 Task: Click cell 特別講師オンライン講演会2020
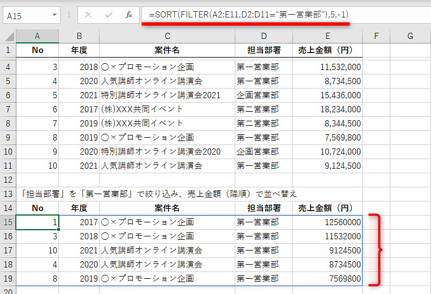coord(167,152)
